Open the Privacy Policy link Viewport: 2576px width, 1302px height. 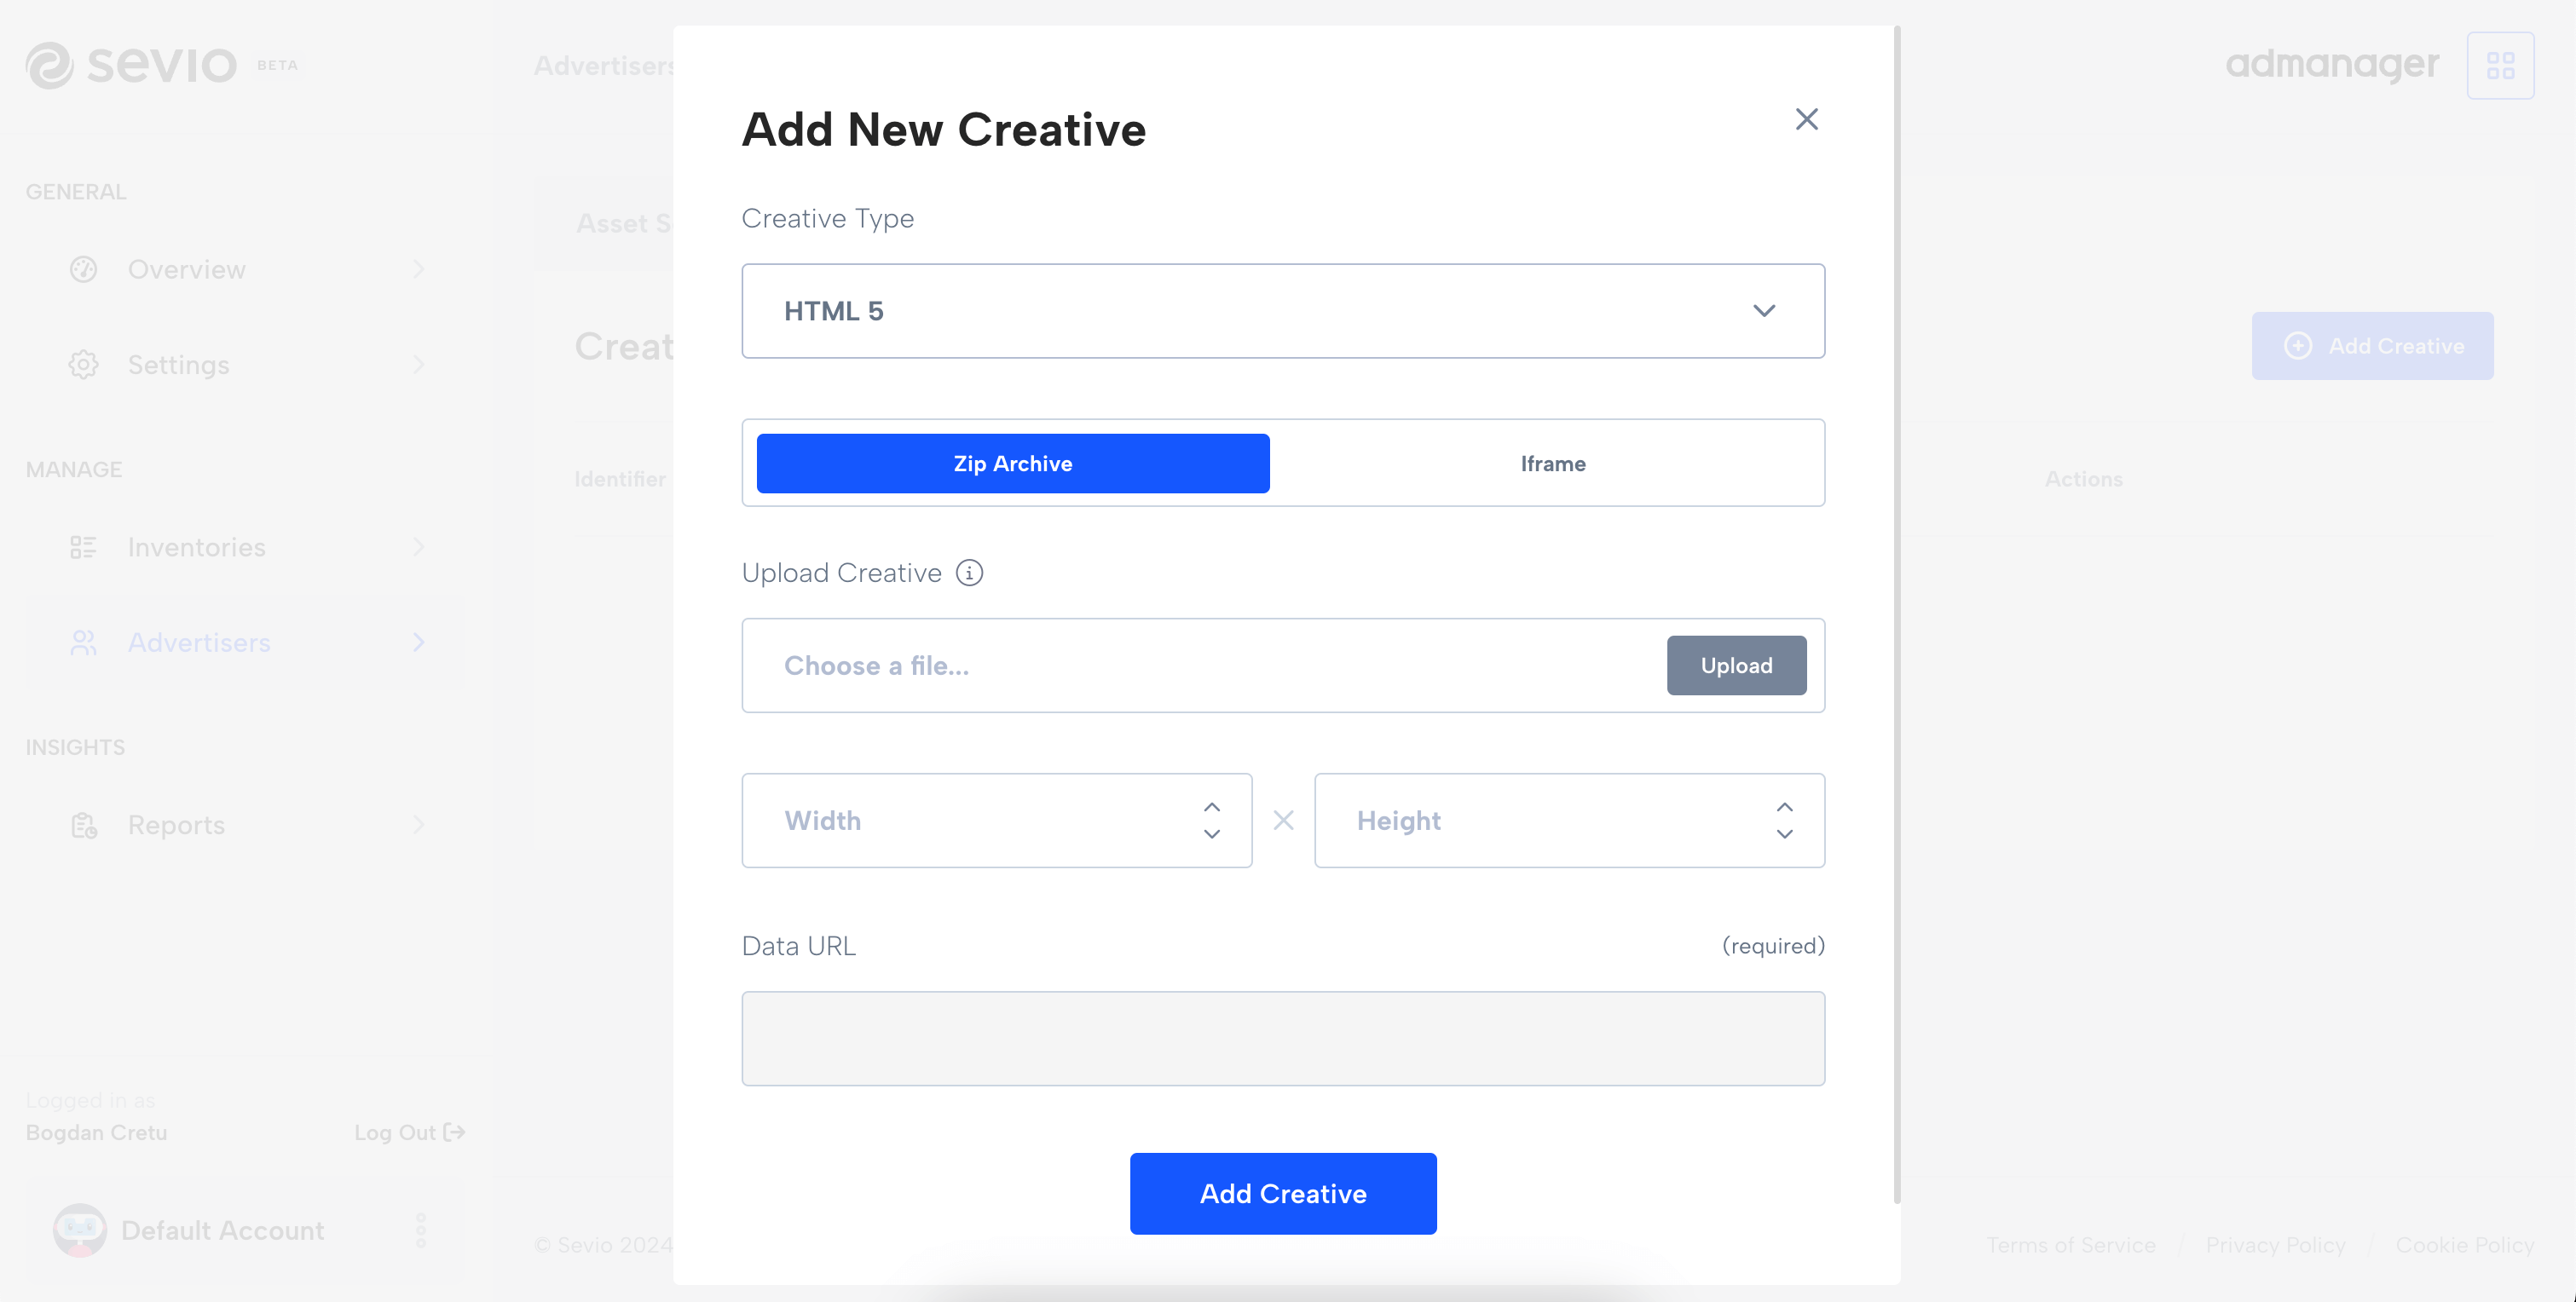point(2276,1245)
